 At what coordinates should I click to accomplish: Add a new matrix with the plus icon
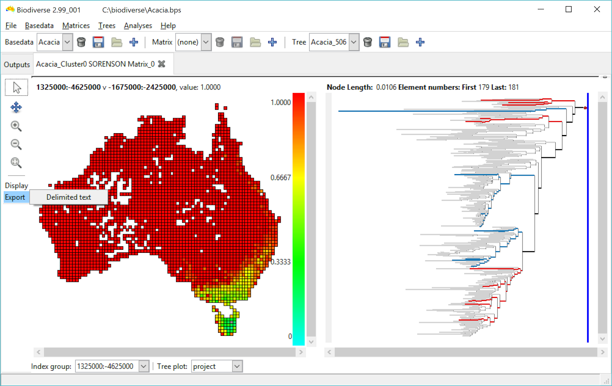[x=272, y=42]
